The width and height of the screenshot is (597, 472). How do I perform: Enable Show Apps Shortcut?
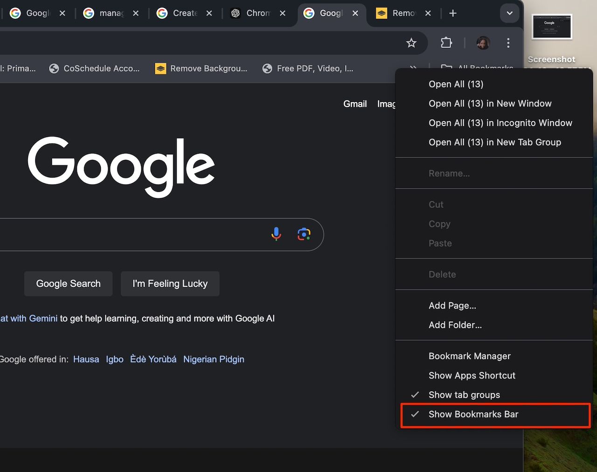point(472,375)
